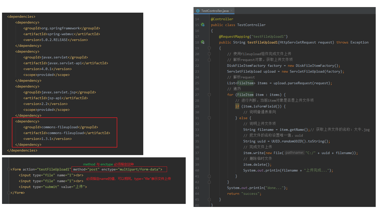Image resolution: width=379 pixels, height=212 pixels.
Task: Click the 'HttpServletRequest' parameter type
Action: point(298,42)
